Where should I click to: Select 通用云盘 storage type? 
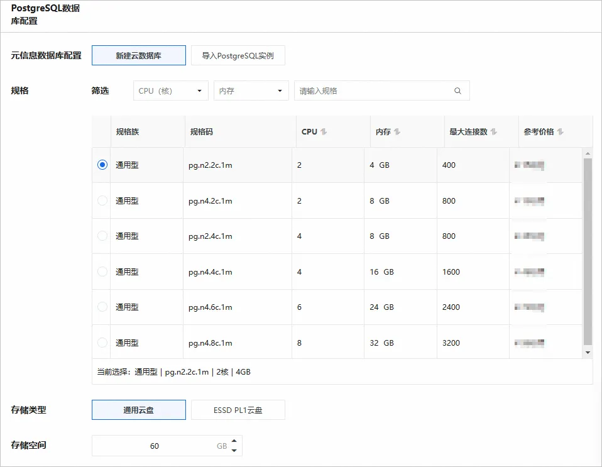[x=139, y=410]
